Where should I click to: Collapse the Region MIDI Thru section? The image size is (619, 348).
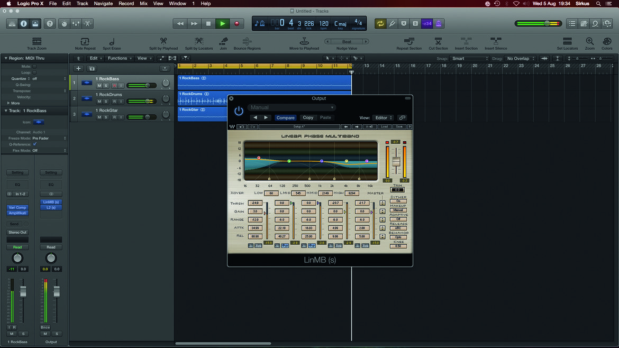(x=6, y=58)
